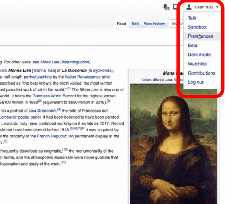Click the monna liza IPA pronunciation link
225x204 pixels.
(44, 71)
